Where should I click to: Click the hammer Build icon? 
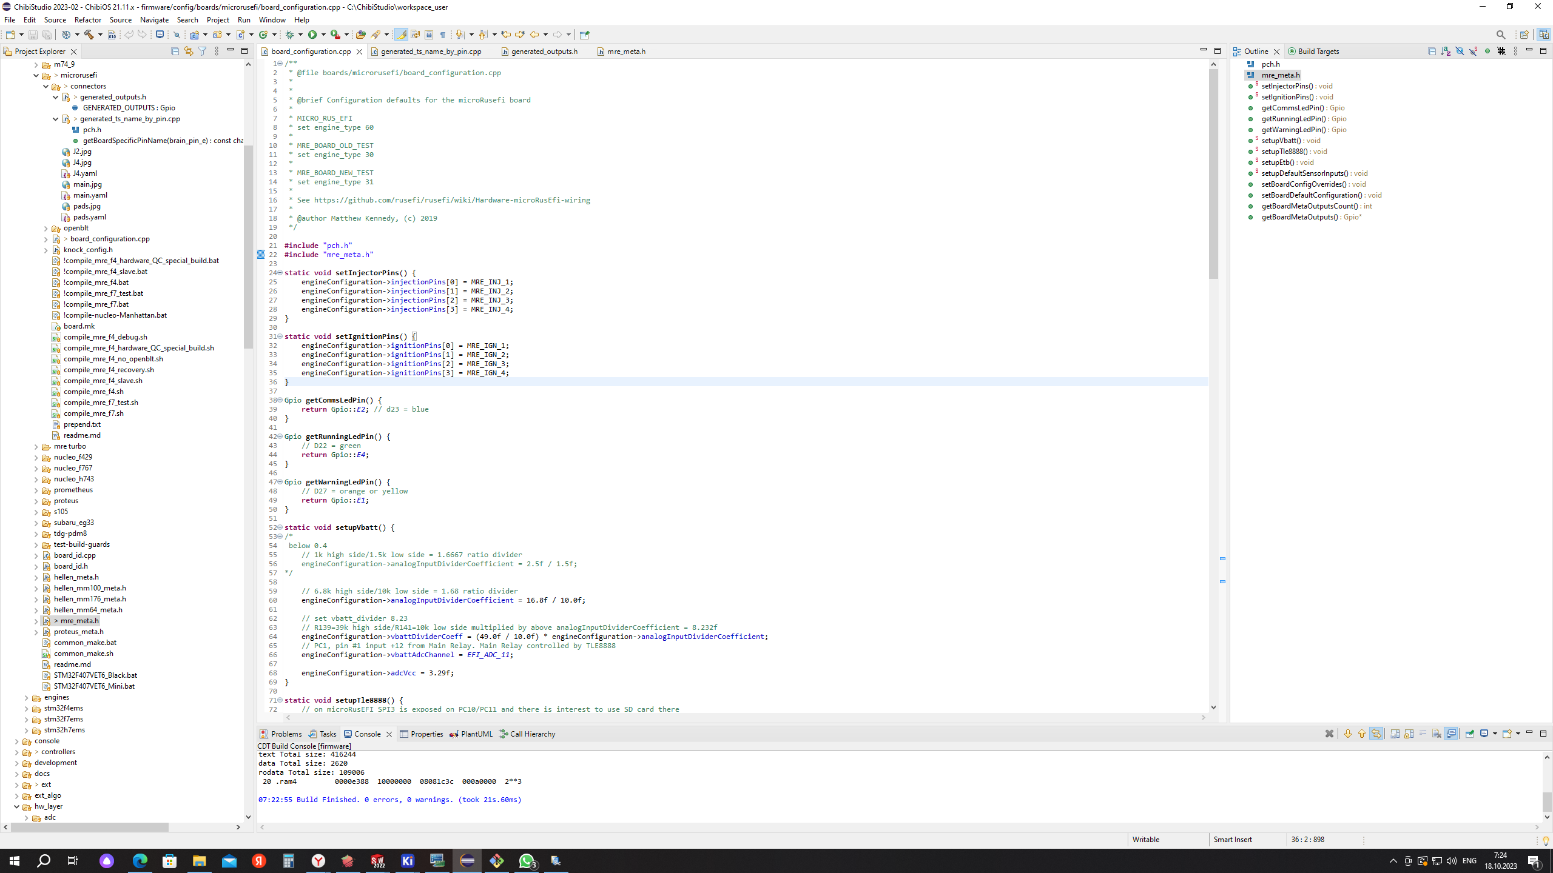[89, 35]
